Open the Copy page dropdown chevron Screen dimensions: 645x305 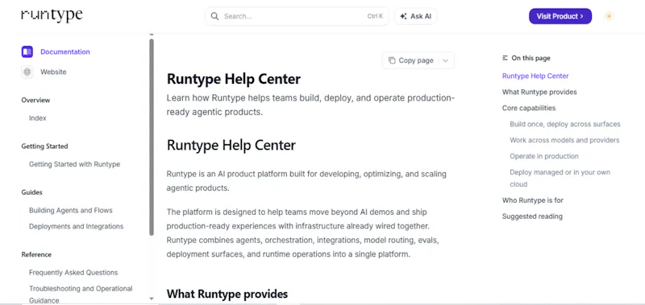[445, 60]
